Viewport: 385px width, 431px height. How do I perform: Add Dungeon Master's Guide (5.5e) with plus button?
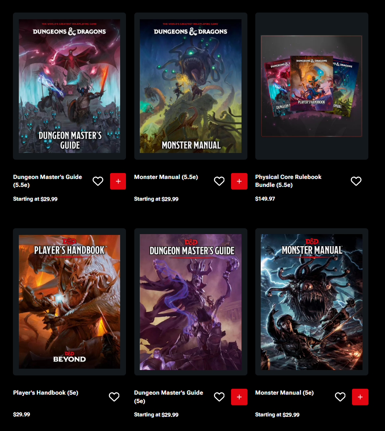tap(118, 181)
